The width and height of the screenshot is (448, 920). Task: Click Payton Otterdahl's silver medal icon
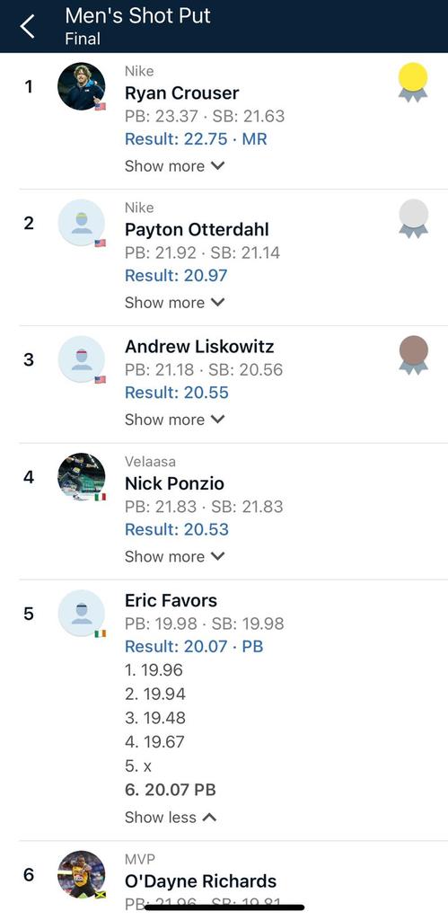pos(413,219)
